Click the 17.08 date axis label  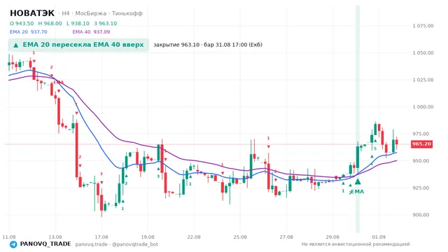point(101,237)
